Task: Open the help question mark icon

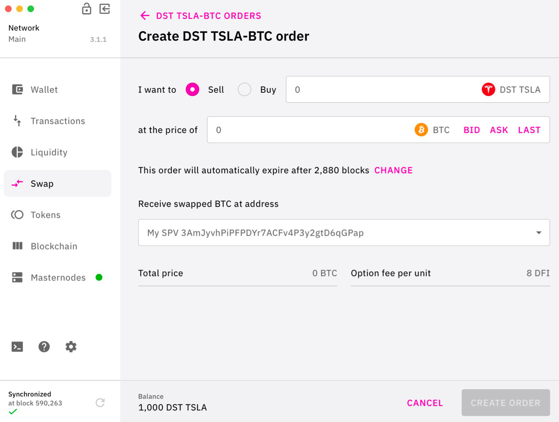Action: tap(44, 347)
